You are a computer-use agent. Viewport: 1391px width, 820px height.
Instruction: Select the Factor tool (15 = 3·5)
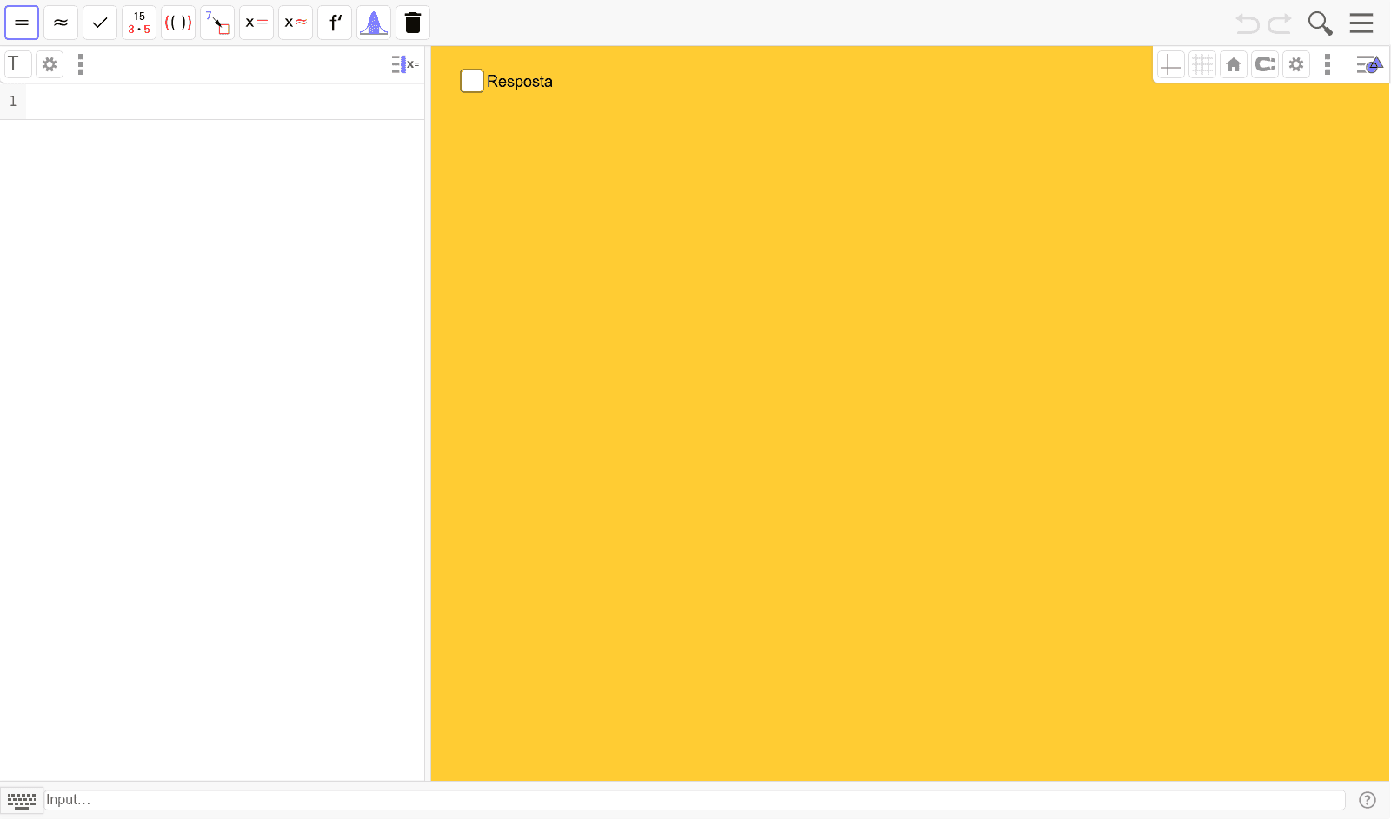[139, 23]
